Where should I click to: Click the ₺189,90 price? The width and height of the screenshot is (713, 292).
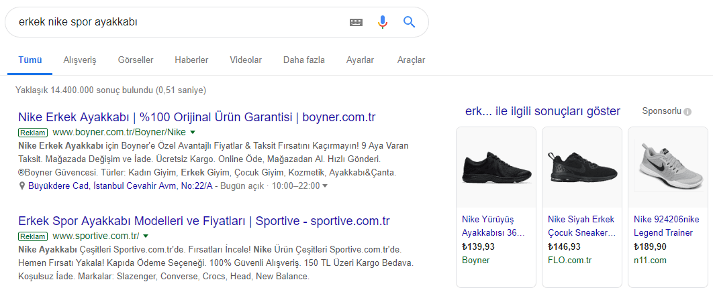[650, 246]
